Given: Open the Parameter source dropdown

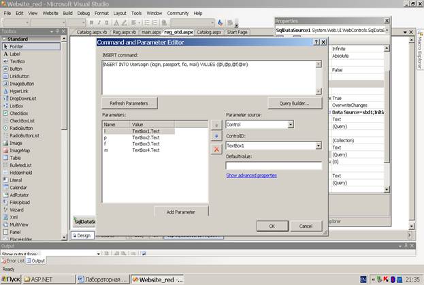Looking at the screenshot, I should (x=291, y=124).
